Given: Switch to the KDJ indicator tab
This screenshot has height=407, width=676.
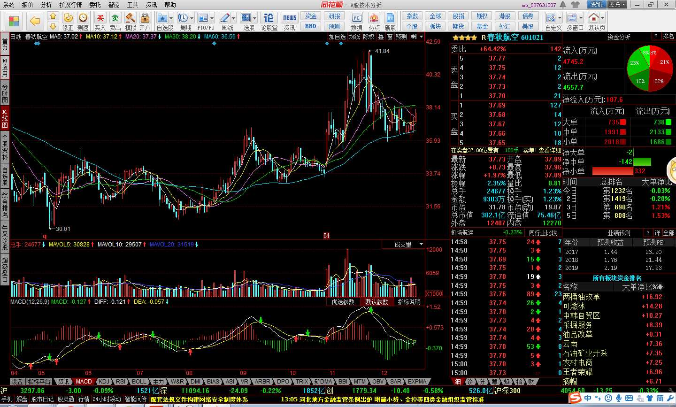Looking at the screenshot, I should pos(104,382).
